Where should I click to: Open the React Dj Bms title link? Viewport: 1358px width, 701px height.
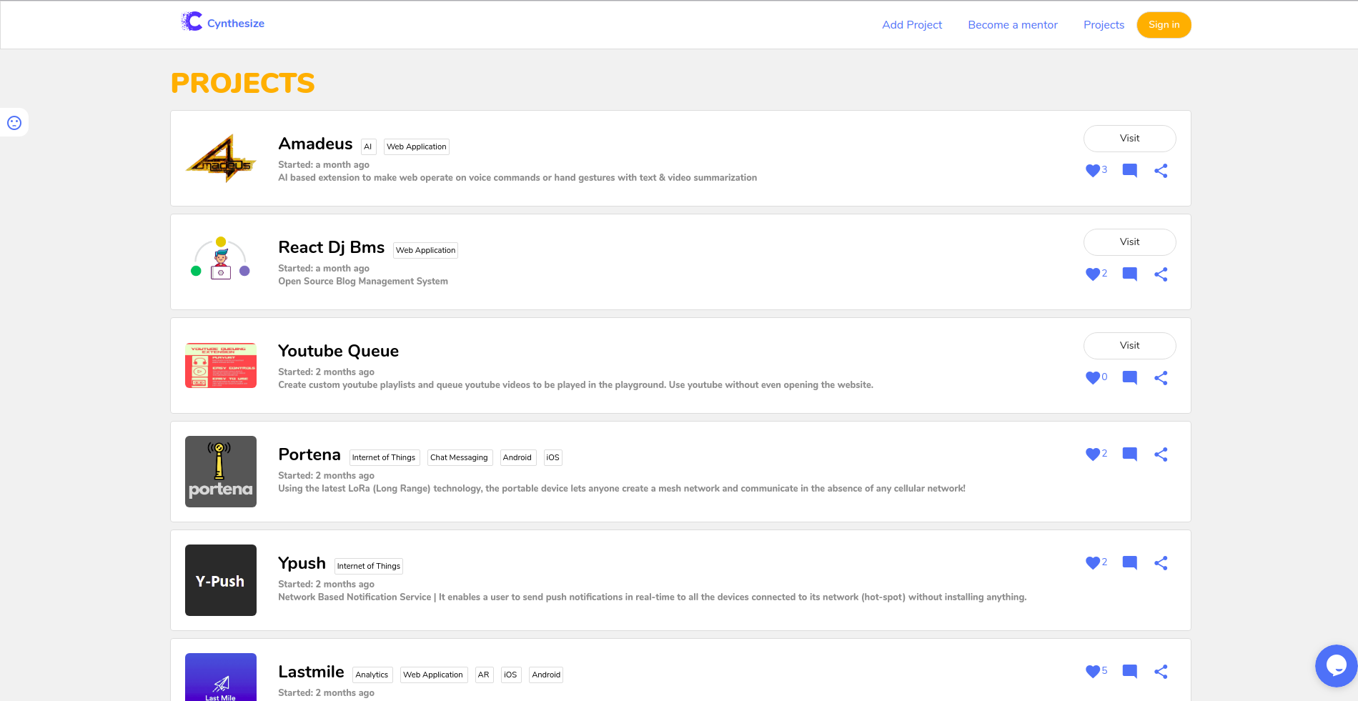click(x=331, y=247)
